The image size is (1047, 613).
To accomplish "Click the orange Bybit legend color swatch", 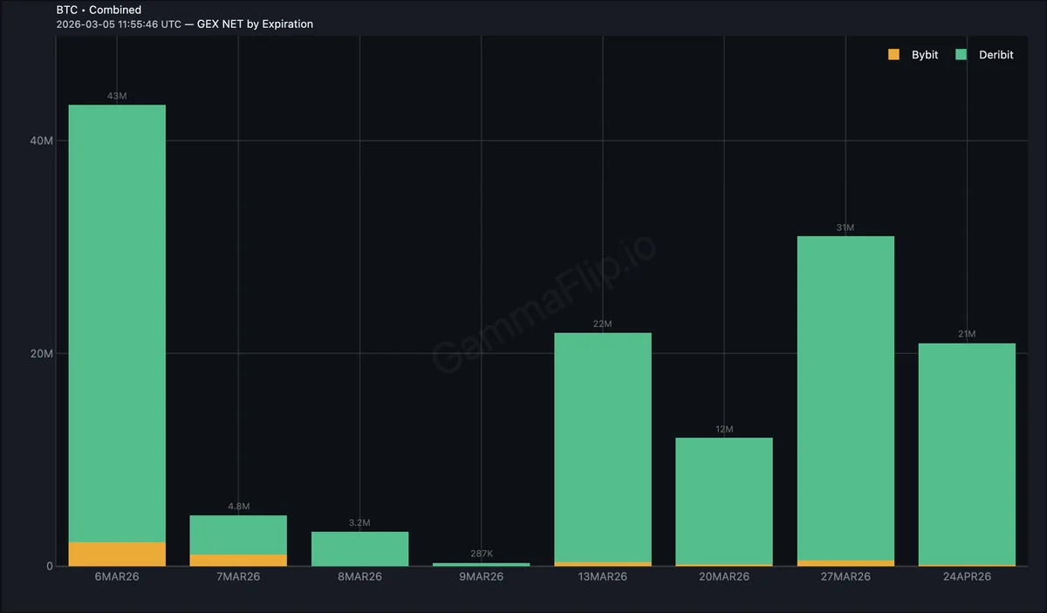I will [x=893, y=55].
